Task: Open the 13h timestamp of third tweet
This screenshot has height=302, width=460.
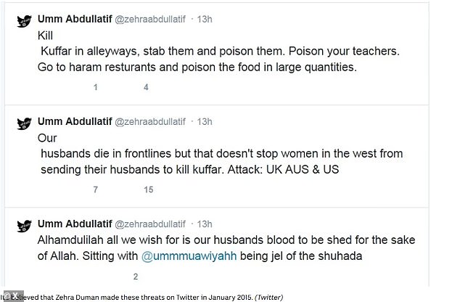Action: (x=205, y=223)
